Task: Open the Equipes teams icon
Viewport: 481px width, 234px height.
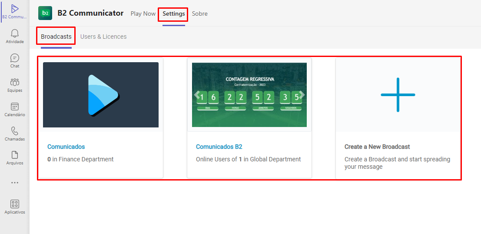Action: [x=15, y=82]
